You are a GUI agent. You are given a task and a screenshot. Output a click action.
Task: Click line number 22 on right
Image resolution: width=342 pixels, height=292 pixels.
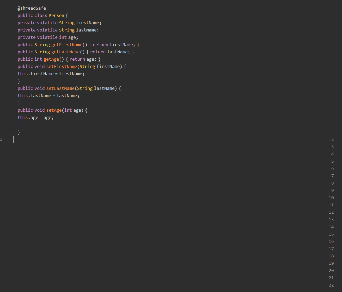pos(331,285)
